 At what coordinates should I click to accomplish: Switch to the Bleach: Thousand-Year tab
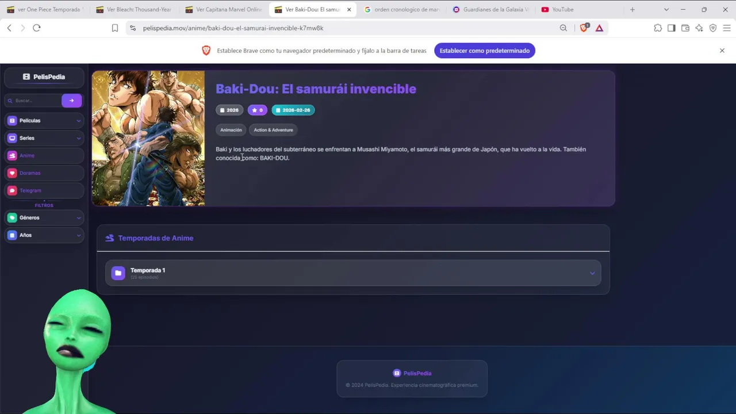coord(134,9)
